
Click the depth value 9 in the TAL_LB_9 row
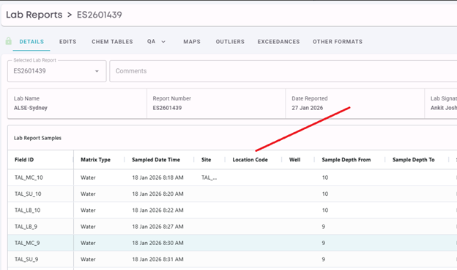click(323, 227)
